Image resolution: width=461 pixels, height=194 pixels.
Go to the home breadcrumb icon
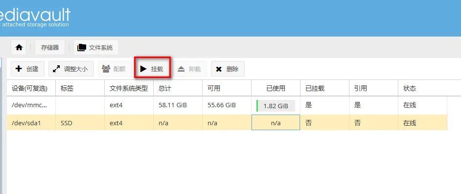[19, 47]
